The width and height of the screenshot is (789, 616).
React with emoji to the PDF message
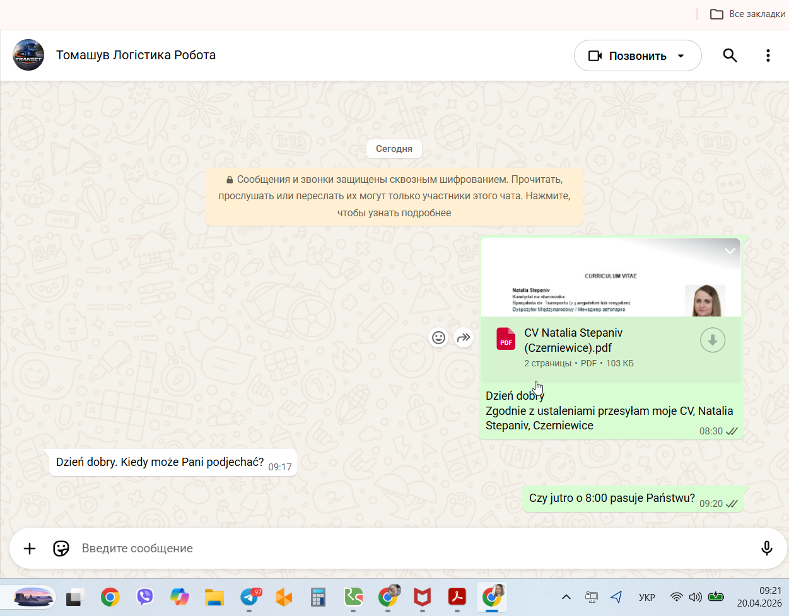(x=439, y=338)
